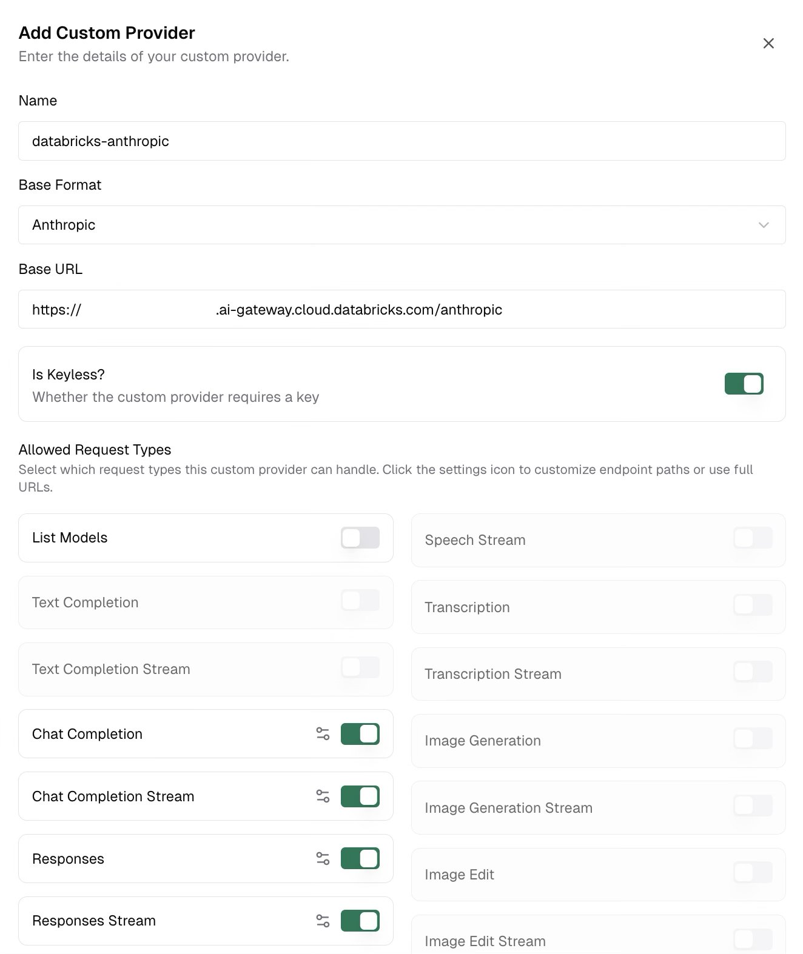The image size is (803, 954).
Task: Toggle the Is Keyless switch
Action: pos(744,384)
